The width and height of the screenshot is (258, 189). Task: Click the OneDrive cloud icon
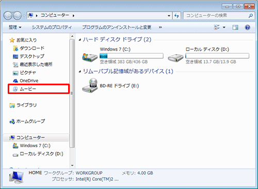15,81
